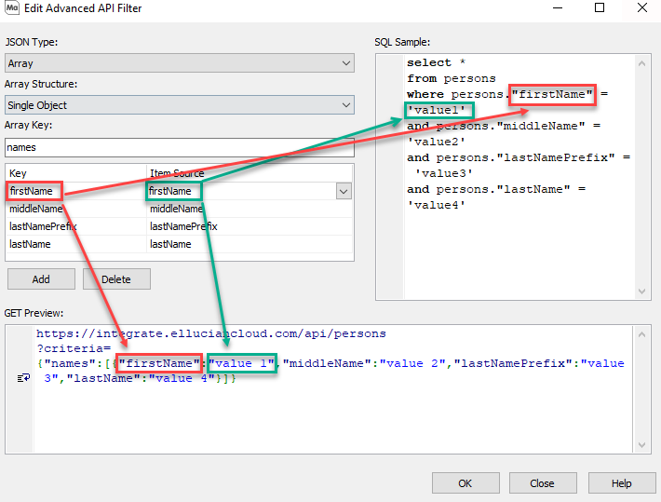Close the dialog using the title bar X
Screen dimensions: 661x502
tap(641, 8)
